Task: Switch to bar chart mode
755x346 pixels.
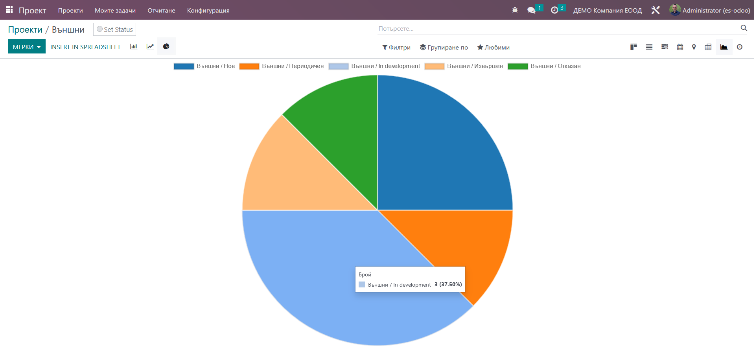Action: point(134,47)
